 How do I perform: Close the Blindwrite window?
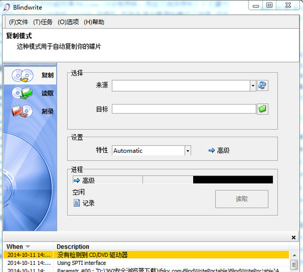(x=288, y=6)
